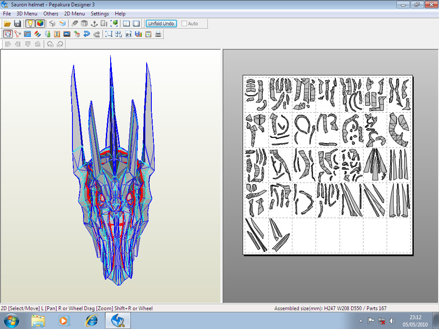Image resolution: width=439 pixels, height=329 pixels.
Task: Open the Windows Start menu
Action: coord(11,320)
